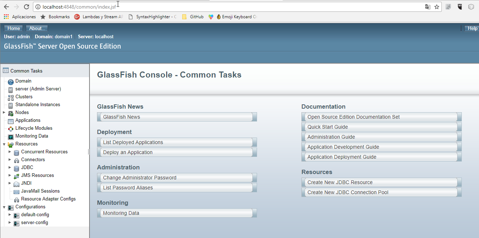
Task: Click the Monitoring Data chart icon
Action: pyautogui.click(x=10, y=136)
